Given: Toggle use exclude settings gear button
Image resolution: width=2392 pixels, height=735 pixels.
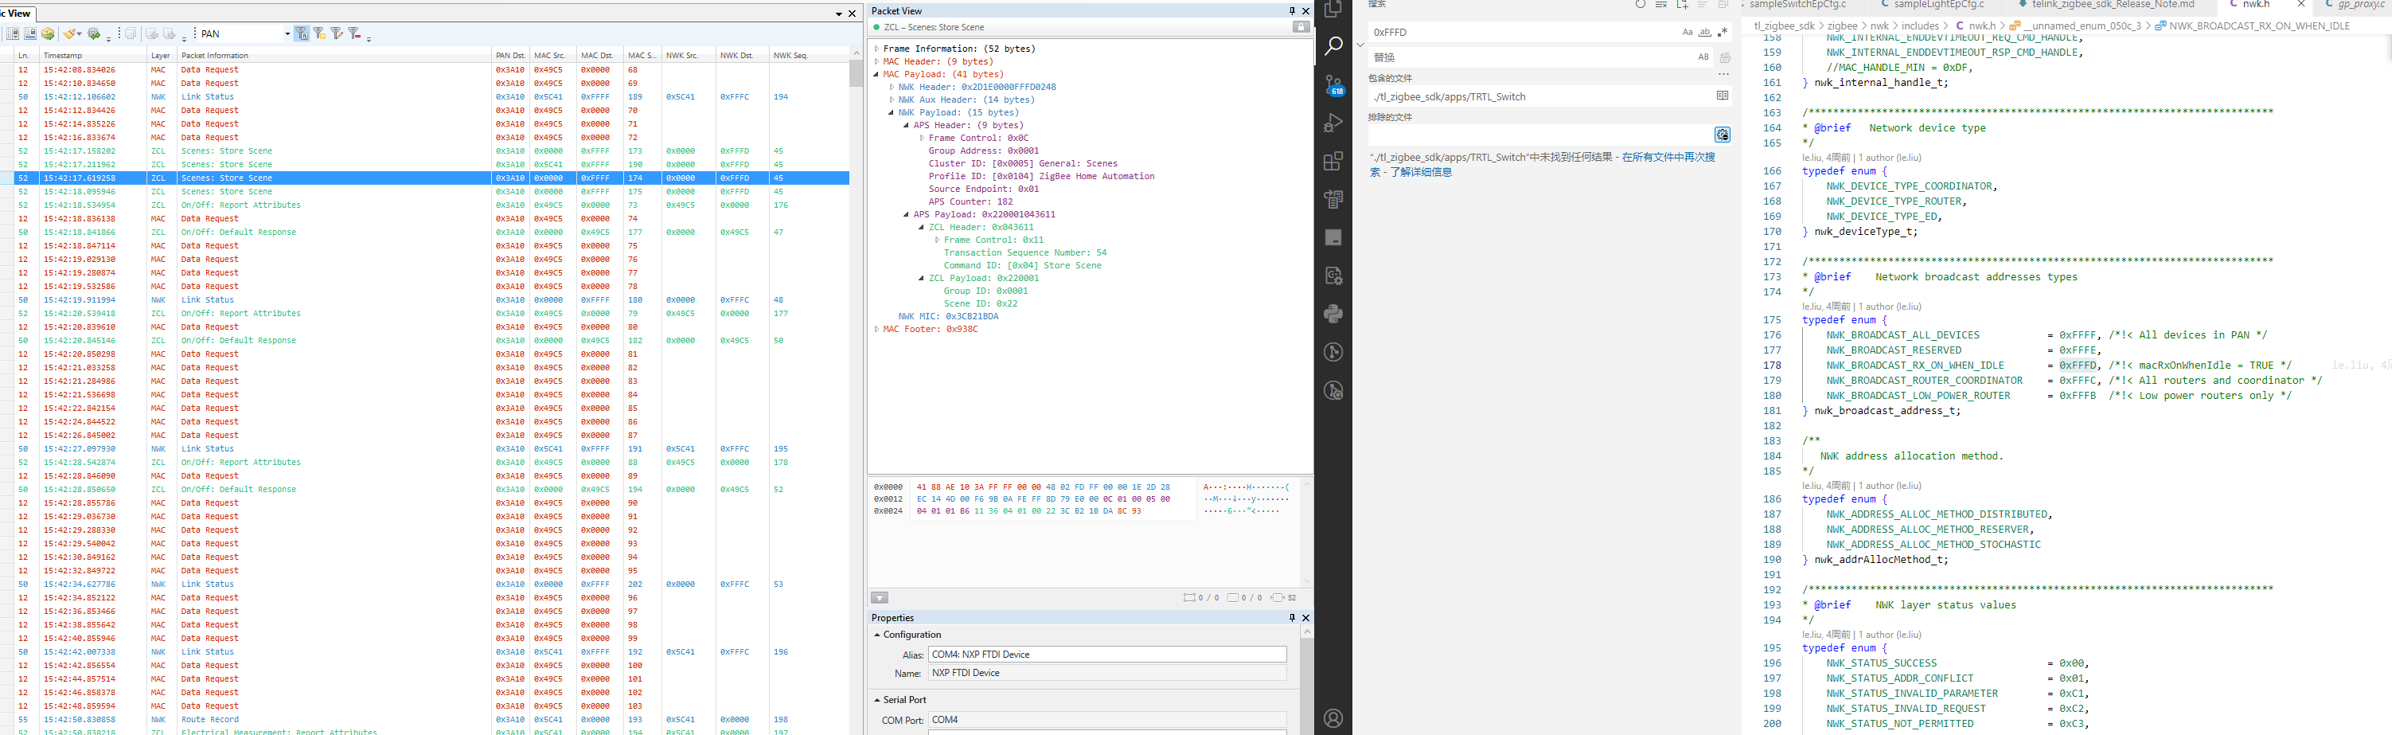Looking at the screenshot, I should coord(1723,135).
